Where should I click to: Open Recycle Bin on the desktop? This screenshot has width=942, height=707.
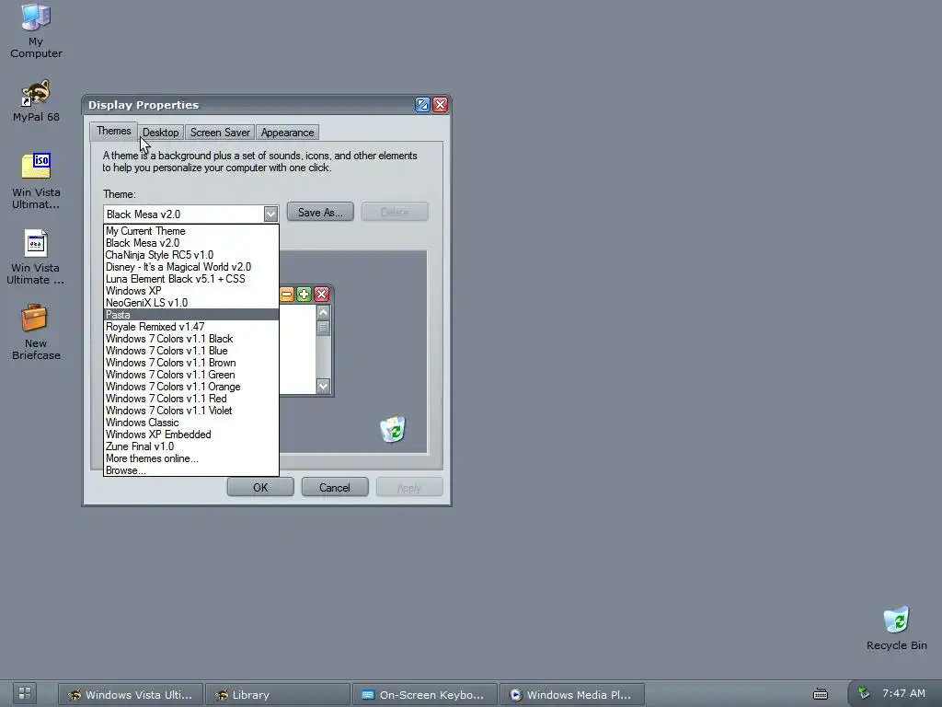pos(896,628)
